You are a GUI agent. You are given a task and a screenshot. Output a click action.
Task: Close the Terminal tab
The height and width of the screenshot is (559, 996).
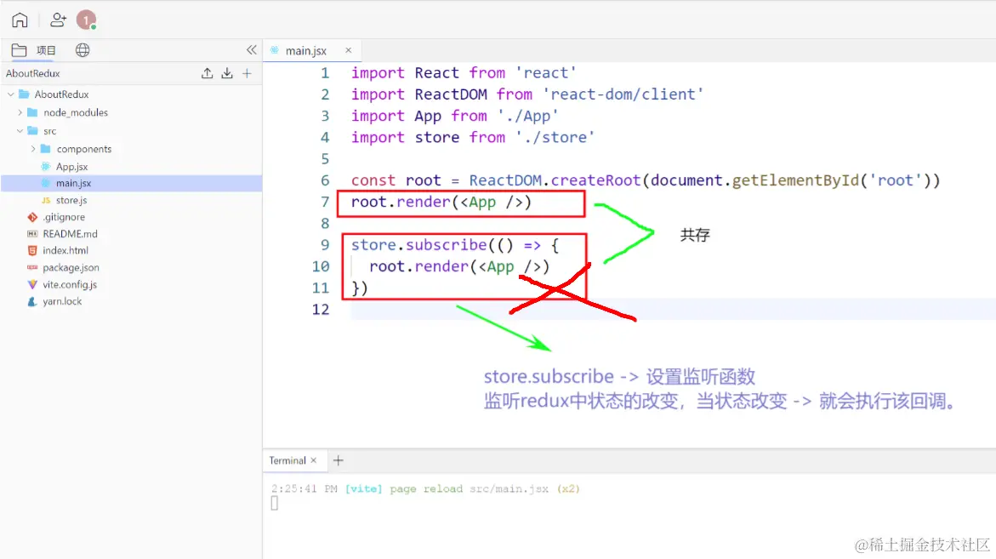313,460
